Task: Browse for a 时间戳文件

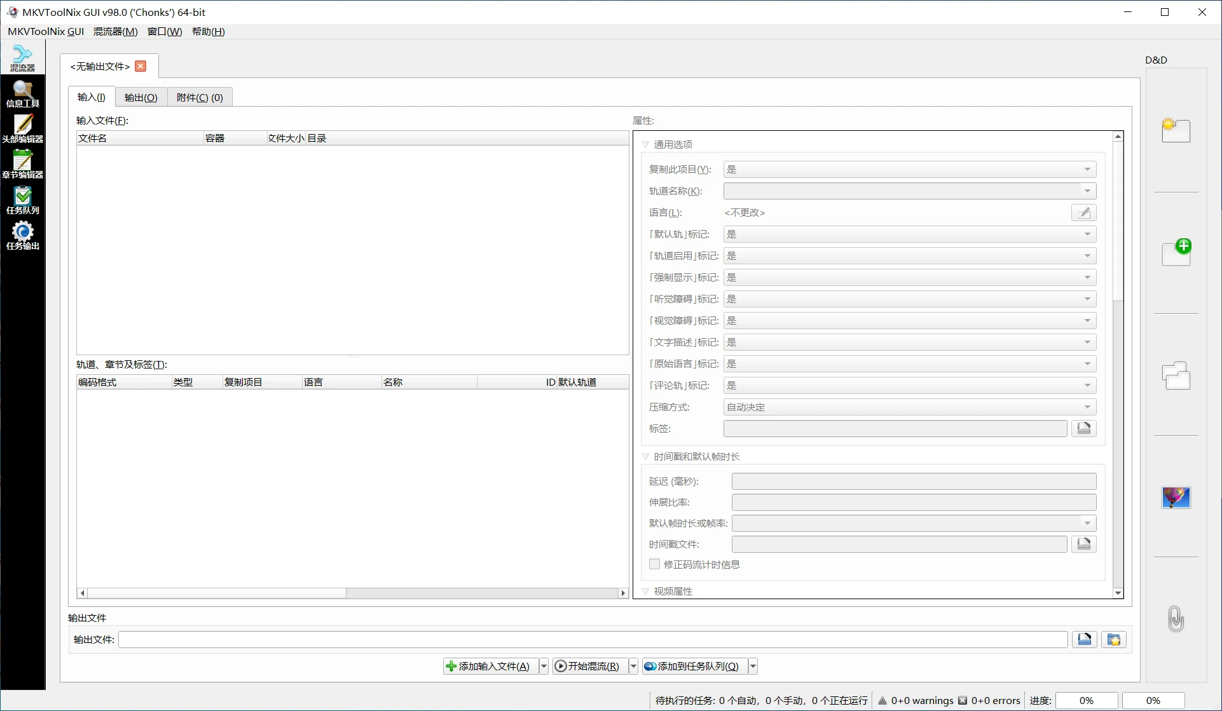Action: pyautogui.click(x=1084, y=544)
